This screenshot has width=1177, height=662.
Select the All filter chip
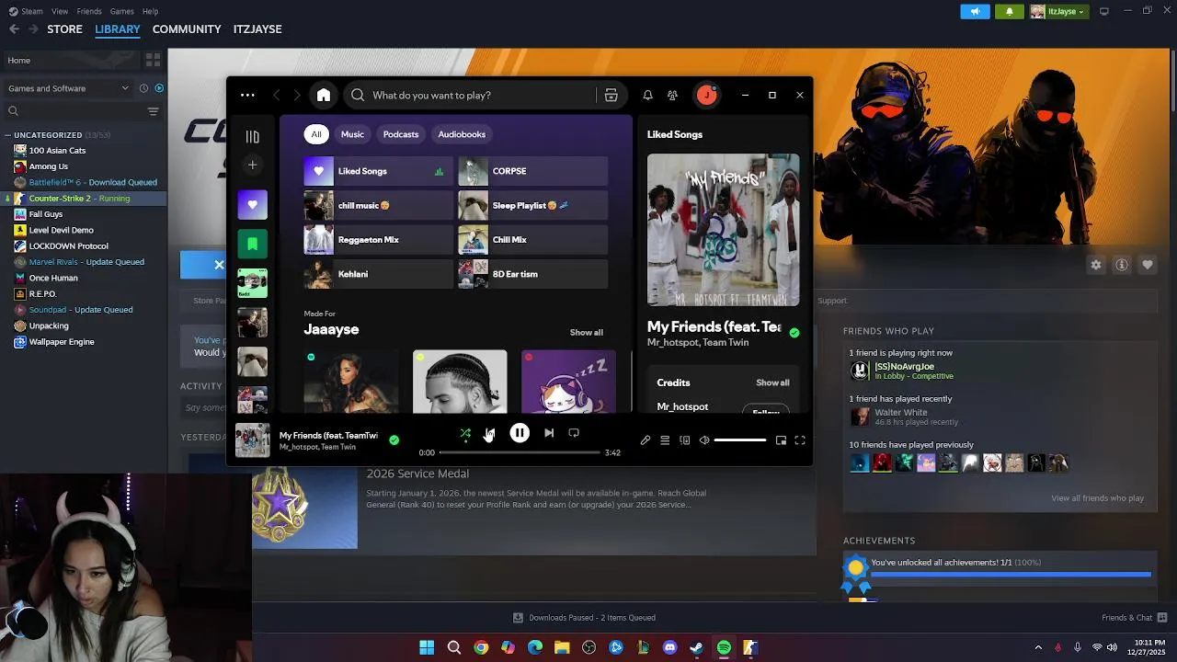click(x=316, y=134)
